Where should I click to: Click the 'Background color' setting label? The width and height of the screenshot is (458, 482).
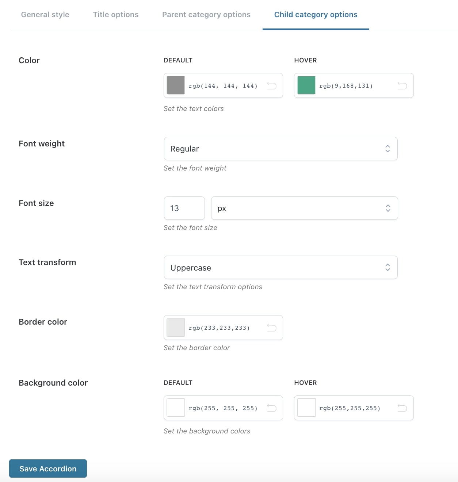pos(53,383)
